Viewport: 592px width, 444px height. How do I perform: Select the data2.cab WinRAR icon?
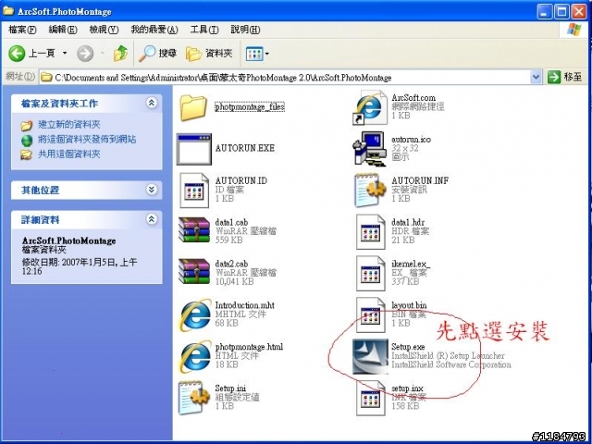pyautogui.click(x=194, y=271)
